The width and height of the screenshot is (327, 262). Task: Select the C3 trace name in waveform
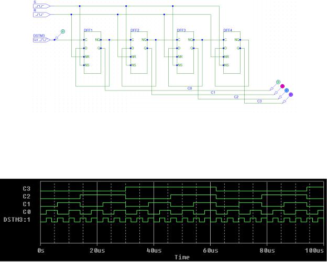(27, 189)
